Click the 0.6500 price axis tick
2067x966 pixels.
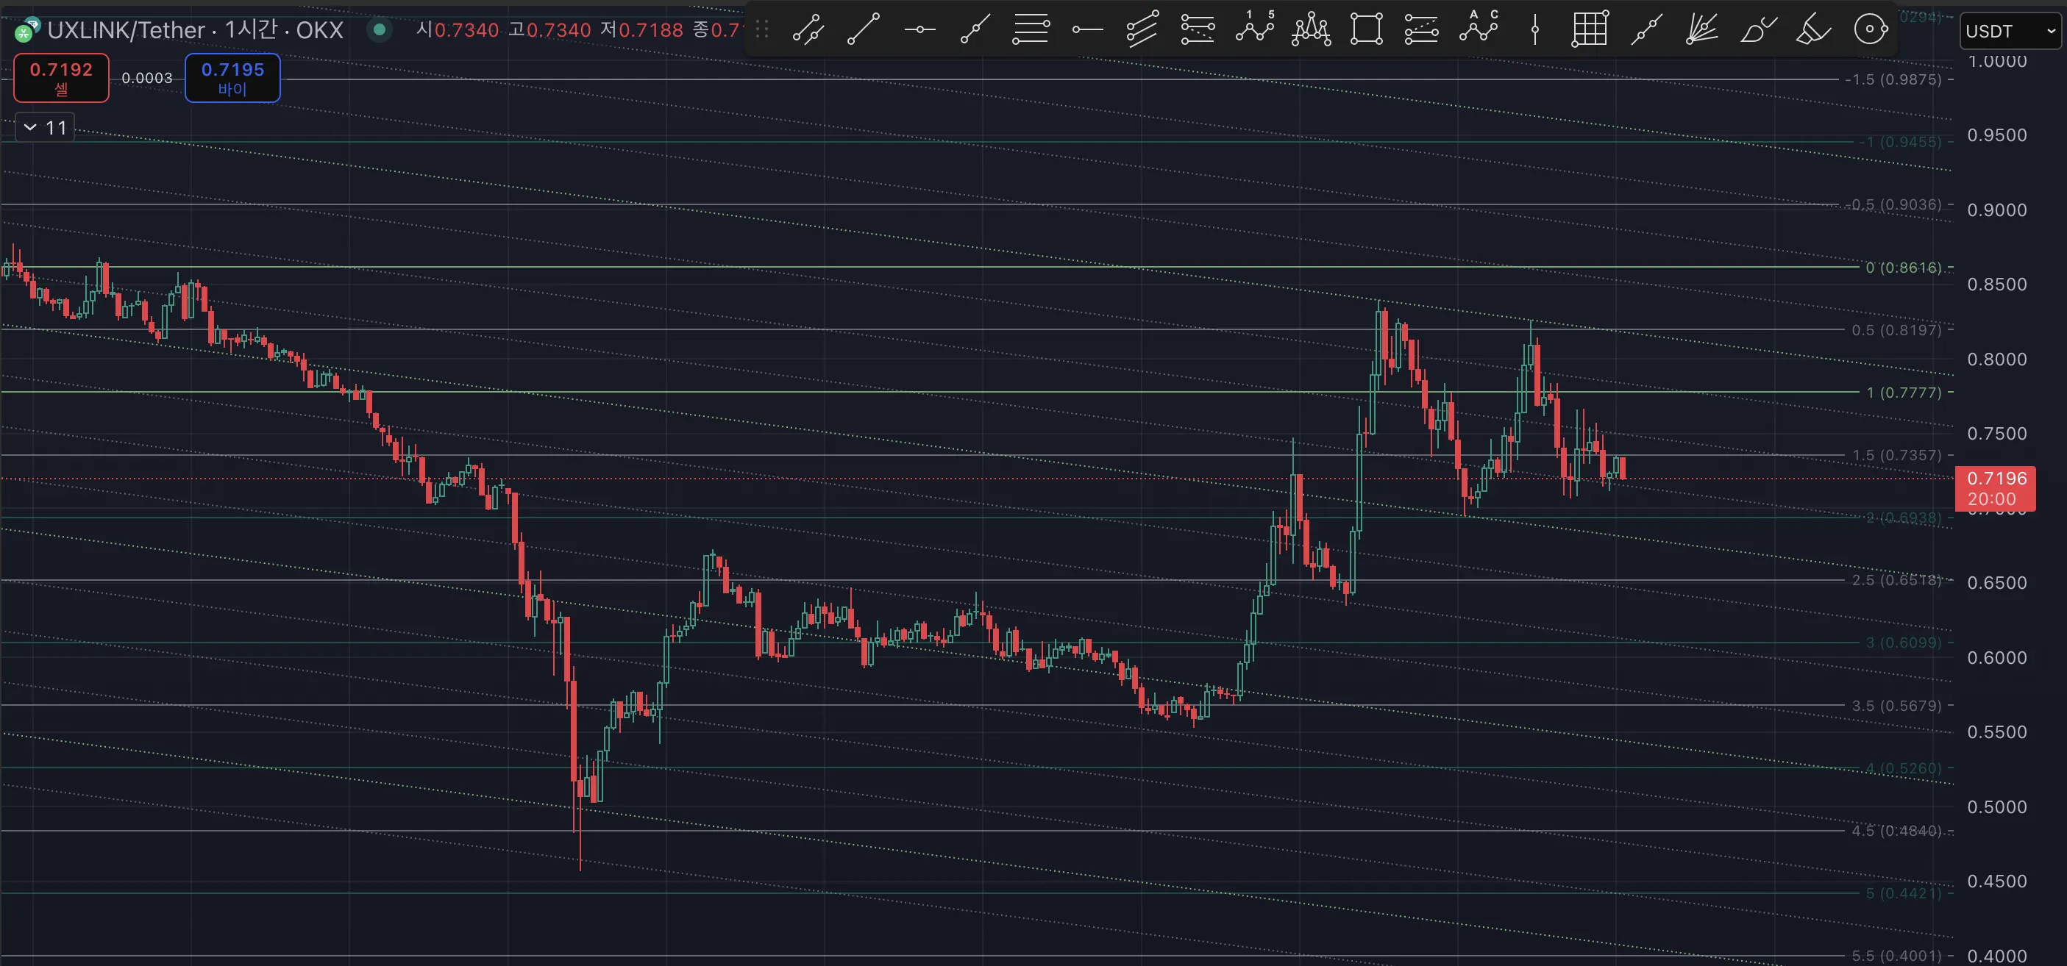click(1996, 583)
